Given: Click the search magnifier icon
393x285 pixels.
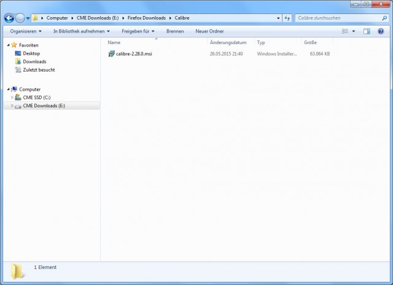Looking at the screenshot, I should [384, 18].
